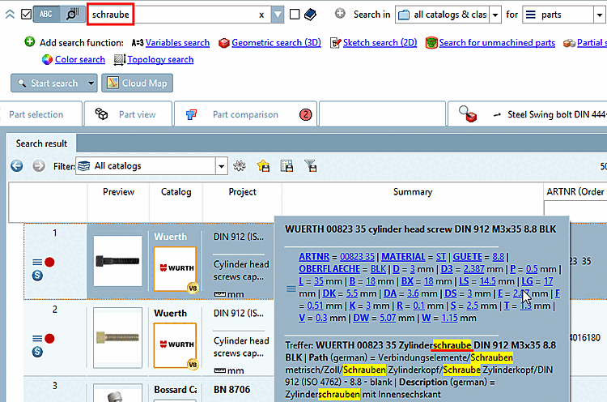The width and height of the screenshot is (607, 402).
Task: Click the funnel filter save icon
Action: coord(311,166)
